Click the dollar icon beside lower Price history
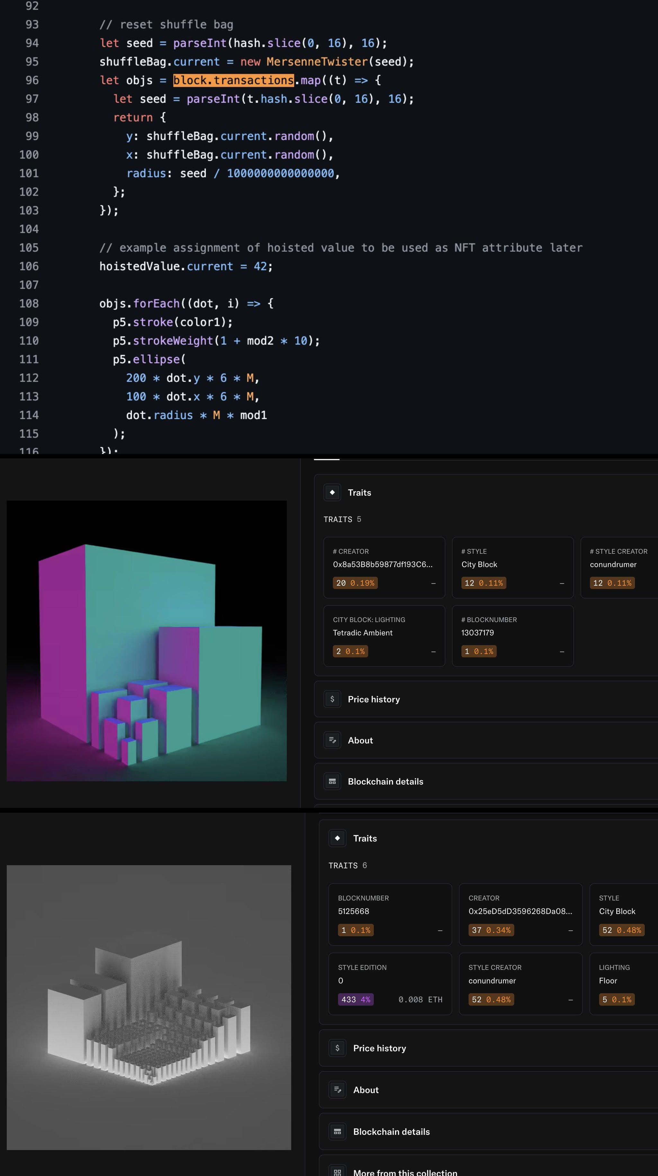 (337, 1048)
